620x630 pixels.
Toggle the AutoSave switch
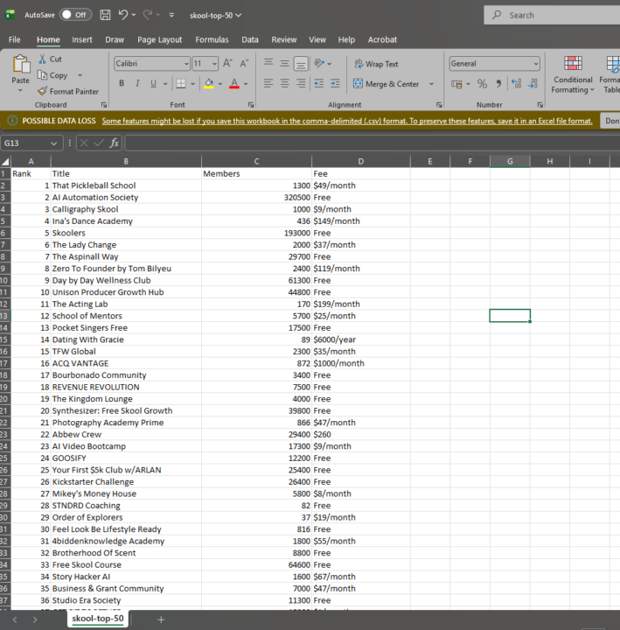pos(75,15)
